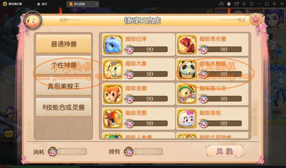Screen dimensions: 286x168
Task: Close the 梦幻西游 emulator tab
Action: [96, 4]
